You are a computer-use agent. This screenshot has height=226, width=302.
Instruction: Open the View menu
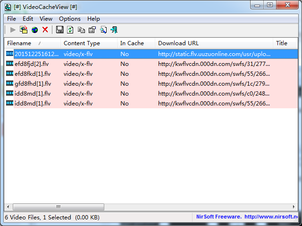tap(46, 19)
